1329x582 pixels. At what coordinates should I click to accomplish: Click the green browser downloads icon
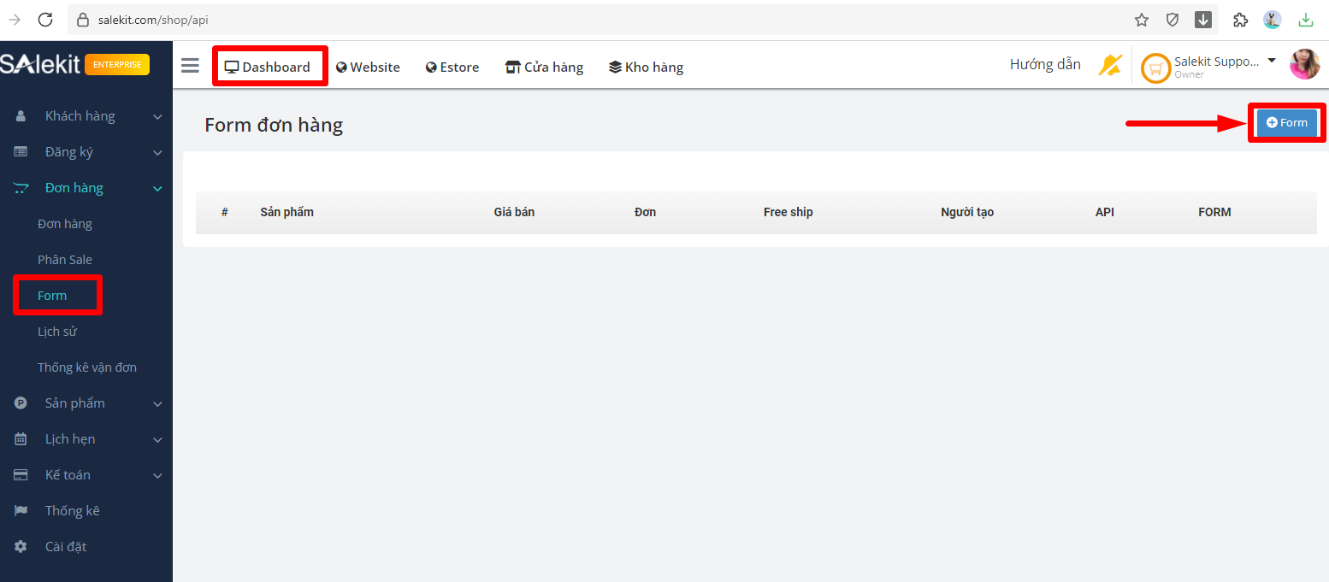coord(1306,19)
